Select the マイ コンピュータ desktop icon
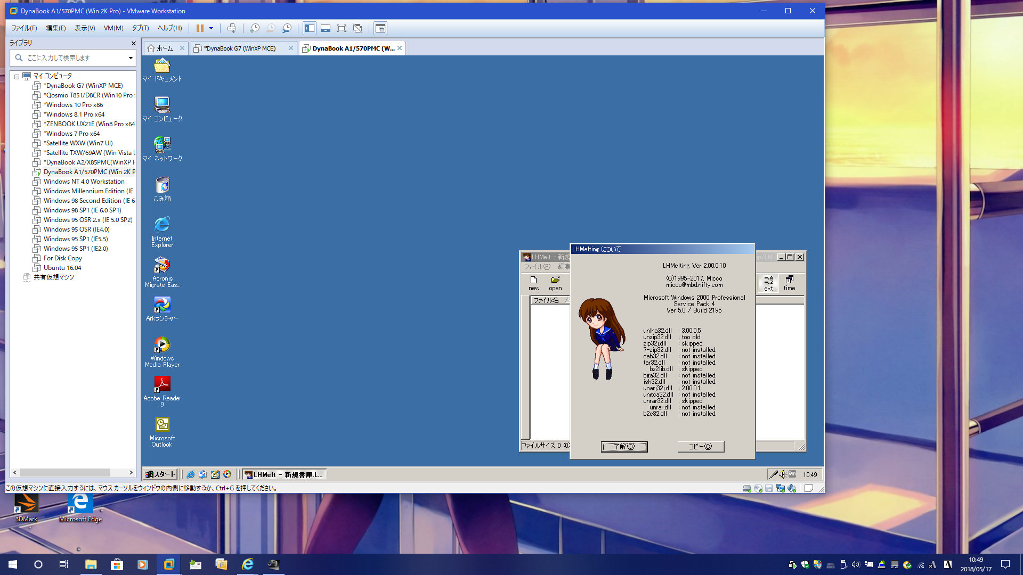 tap(162, 109)
